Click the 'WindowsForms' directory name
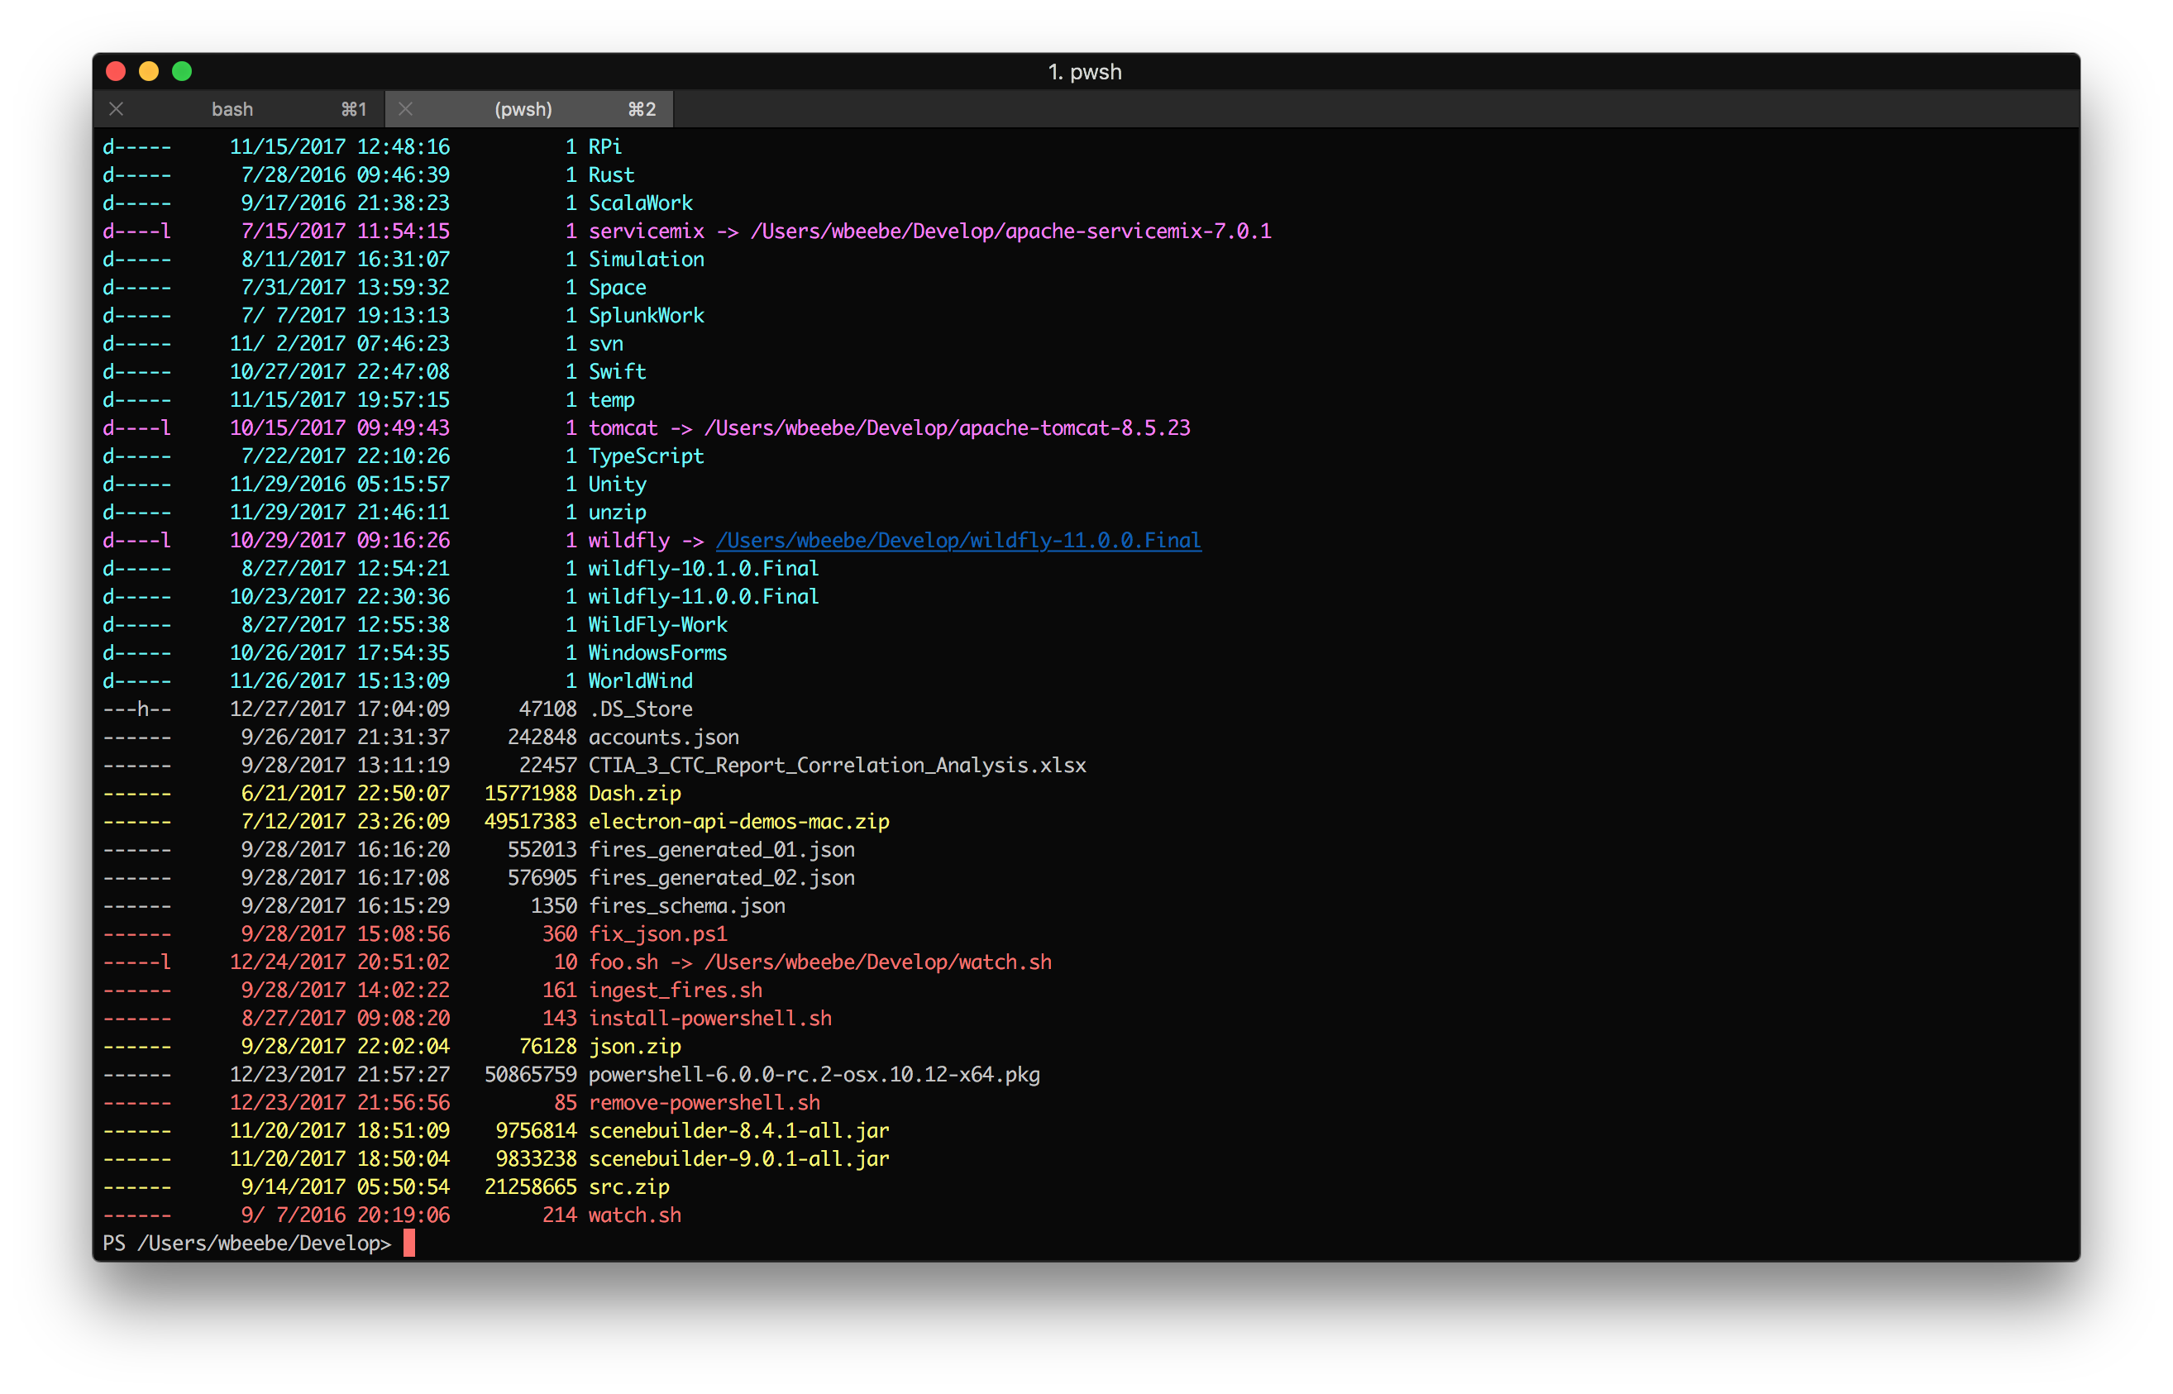Image resolution: width=2173 pixels, height=1394 pixels. [x=658, y=652]
